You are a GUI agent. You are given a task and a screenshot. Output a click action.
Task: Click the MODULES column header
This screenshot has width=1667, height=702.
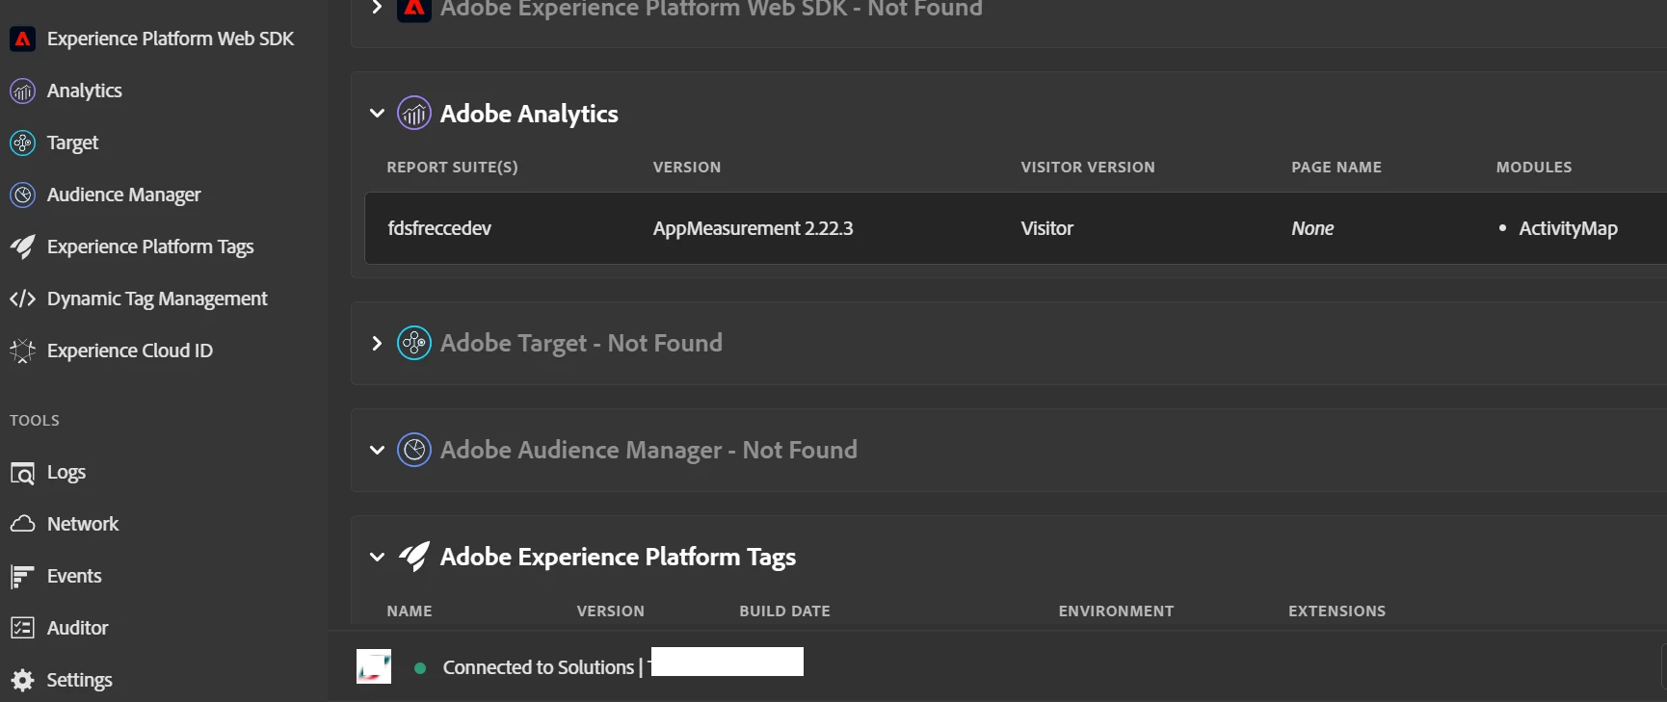pyautogui.click(x=1534, y=168)
